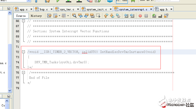Click the Last Edit navigation icon

(x=49, y=16)
